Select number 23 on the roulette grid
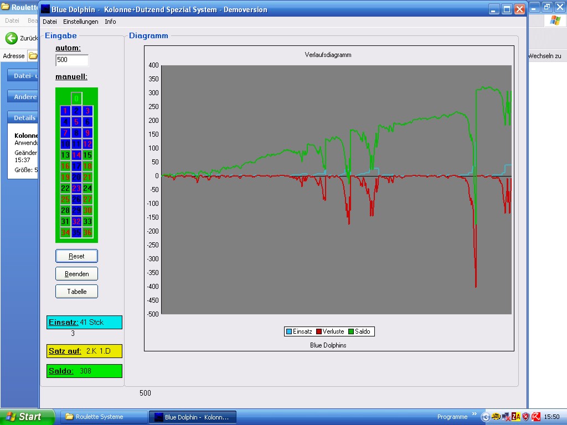 pos(76,188)
